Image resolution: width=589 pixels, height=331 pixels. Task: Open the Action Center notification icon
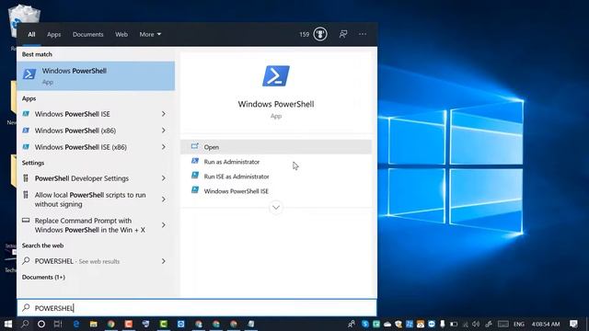(x=573, y=324)
